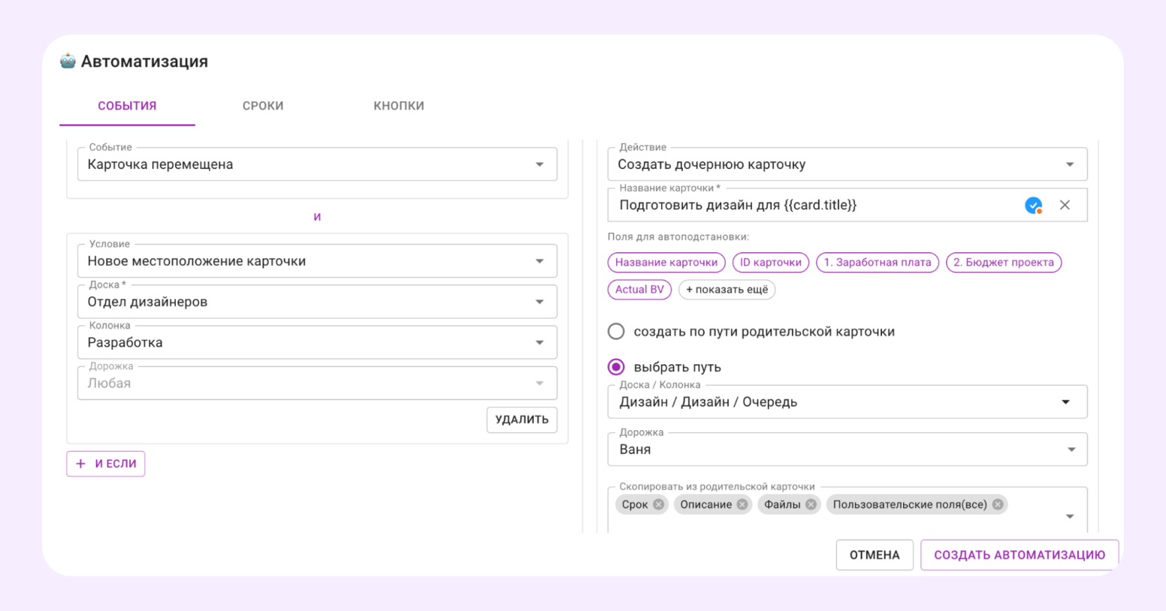Click the ОТМЕНА button

pos(874,555)
